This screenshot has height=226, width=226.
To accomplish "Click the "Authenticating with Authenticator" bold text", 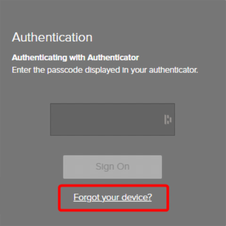I will (x=75, y=58).
